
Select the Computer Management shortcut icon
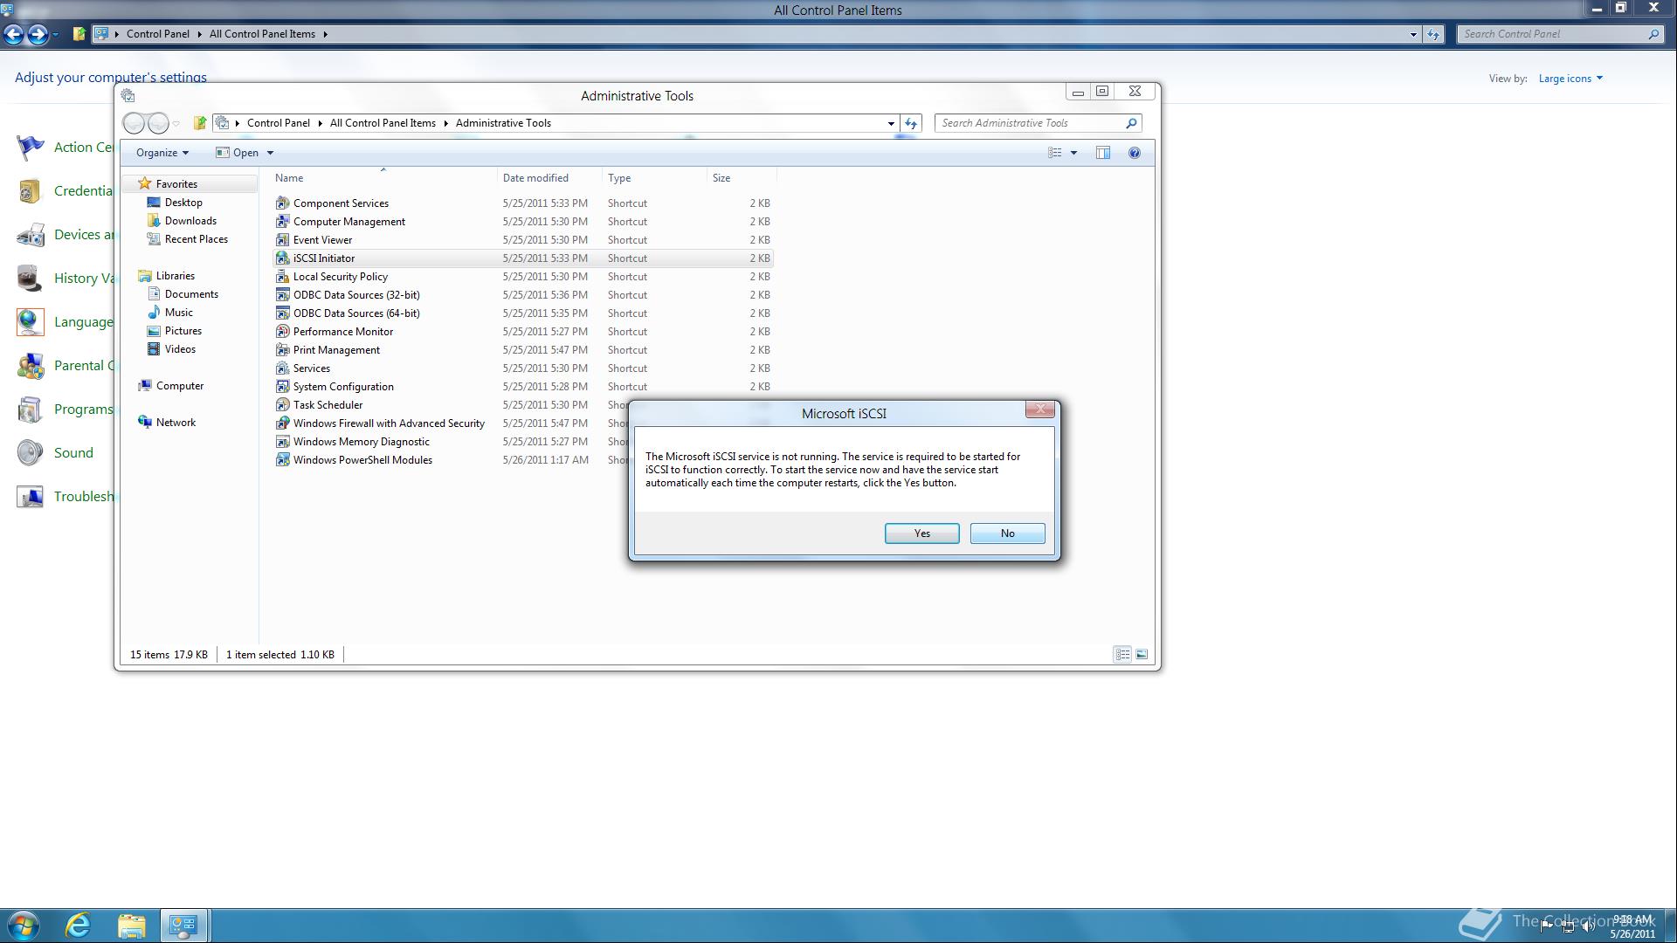click(282, 221)
